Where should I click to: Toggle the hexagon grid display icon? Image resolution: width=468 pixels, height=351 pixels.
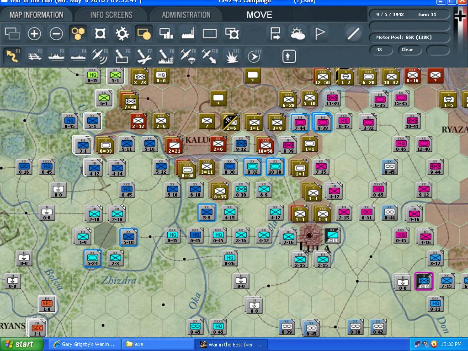(x=78, y=33)
